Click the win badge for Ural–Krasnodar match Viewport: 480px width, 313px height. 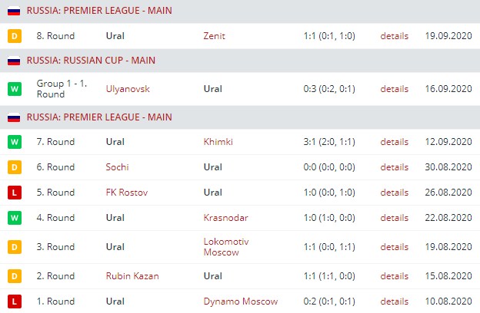tap(14, 218)
